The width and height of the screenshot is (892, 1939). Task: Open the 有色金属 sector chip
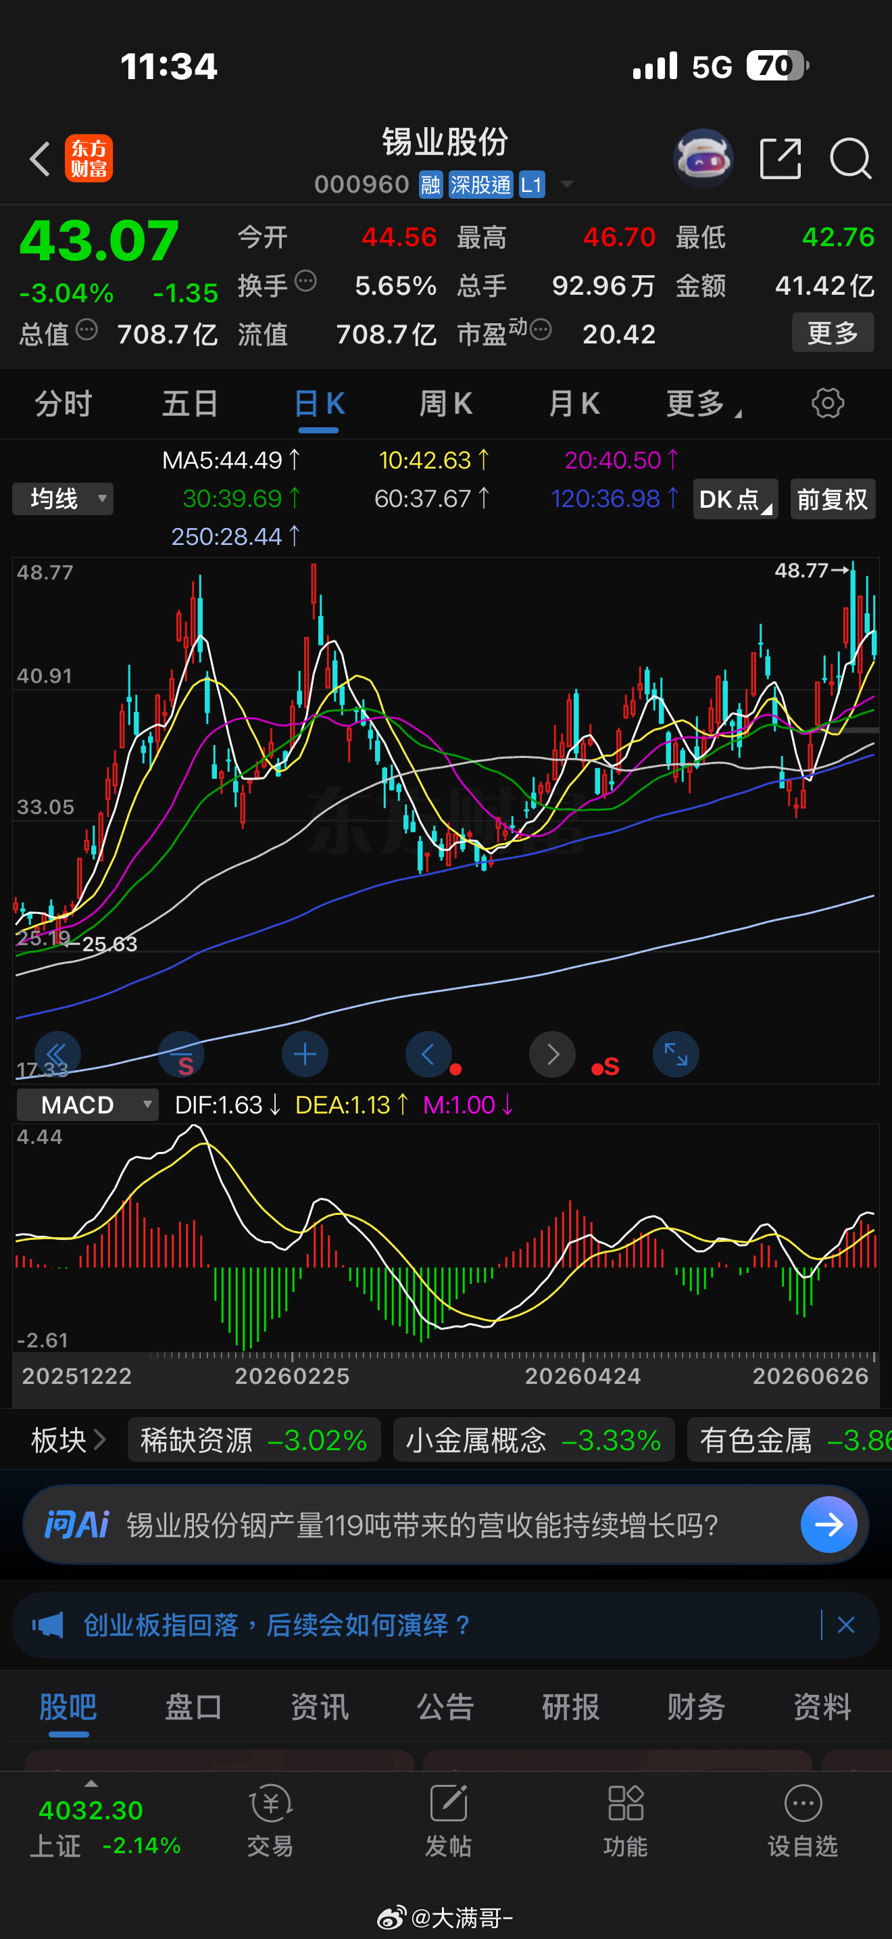coord(790,1440)
